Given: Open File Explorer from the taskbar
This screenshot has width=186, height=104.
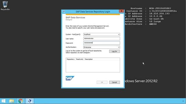Looking at the screenshot, I should 12,101.
